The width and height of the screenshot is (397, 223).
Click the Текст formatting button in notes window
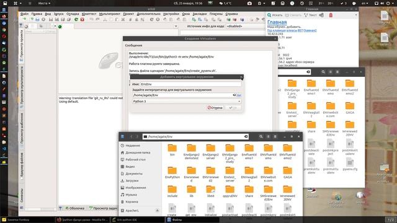coord(311,15)
